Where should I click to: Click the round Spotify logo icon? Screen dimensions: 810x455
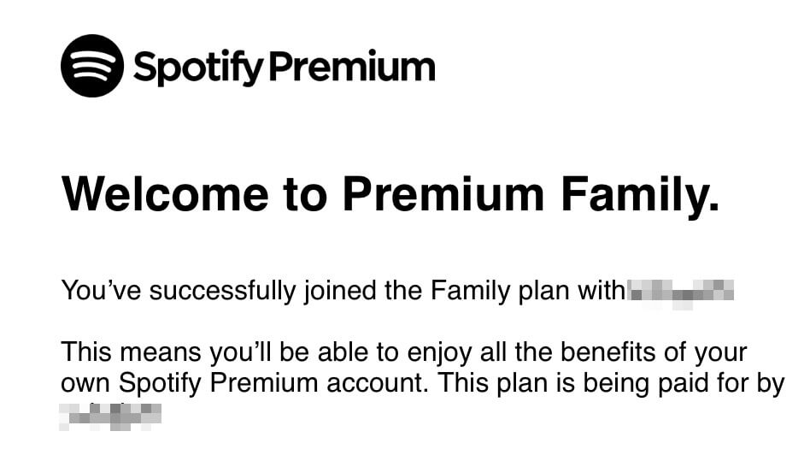92,66
